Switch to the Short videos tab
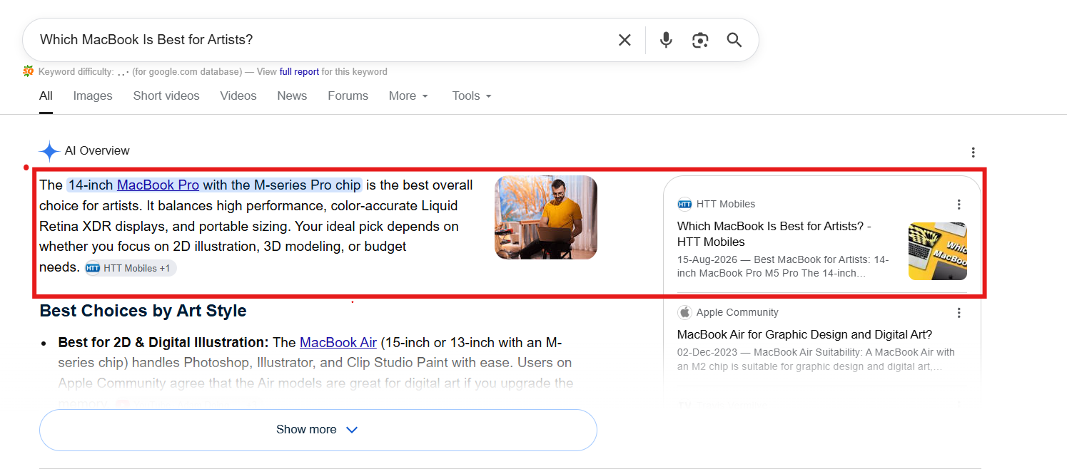This screenshot has width=1067, height=469. click(166, 96)
